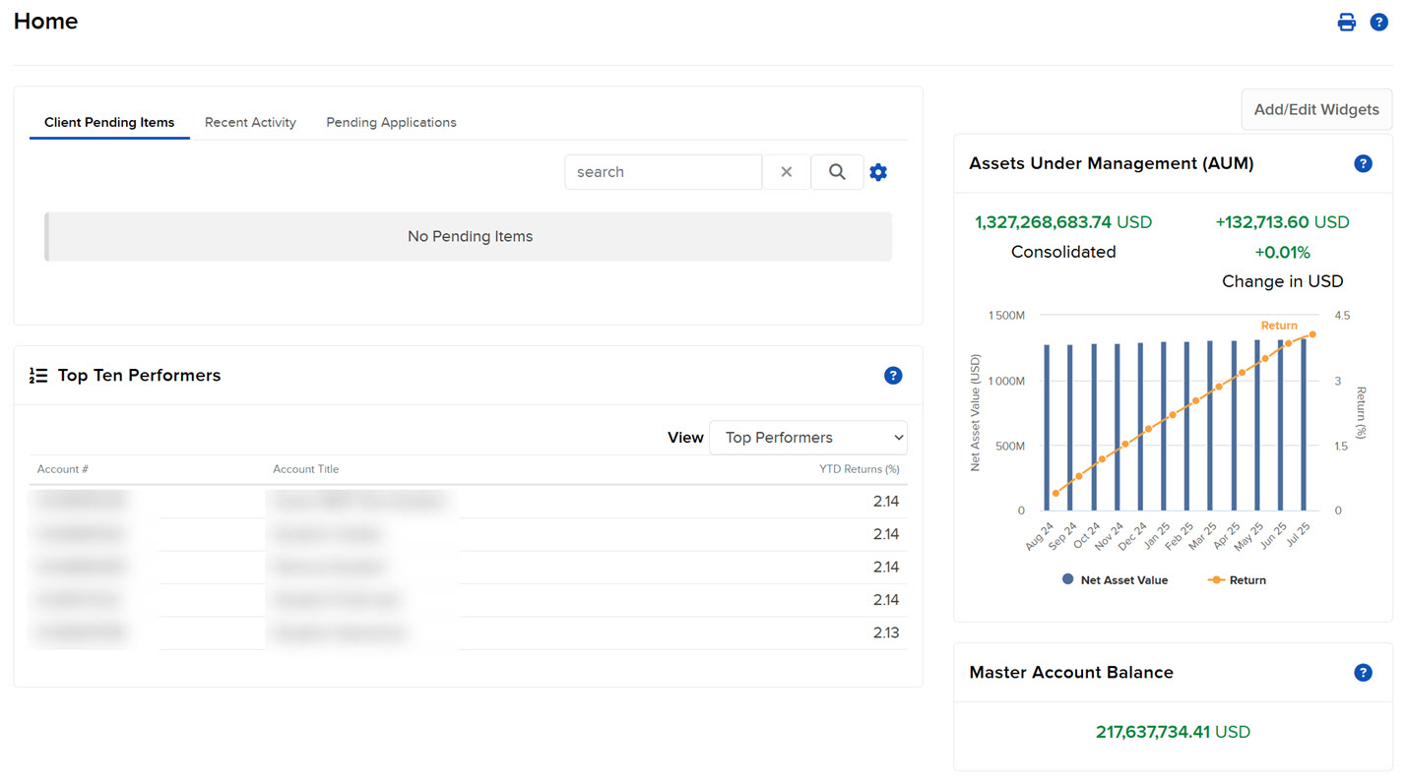1406x780 pixels.
Task: Click the 217,637,734.41 USD master balance
Action: point(1173,732)
